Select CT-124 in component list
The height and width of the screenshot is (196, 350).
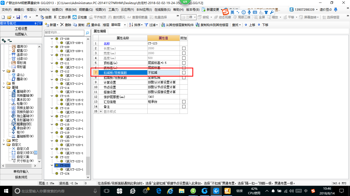point(65,174)
